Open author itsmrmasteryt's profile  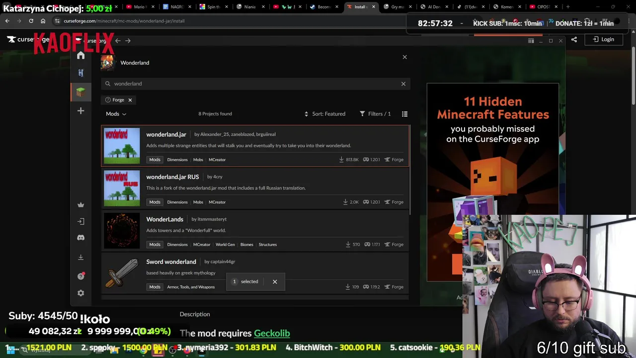tap(212, 219)
